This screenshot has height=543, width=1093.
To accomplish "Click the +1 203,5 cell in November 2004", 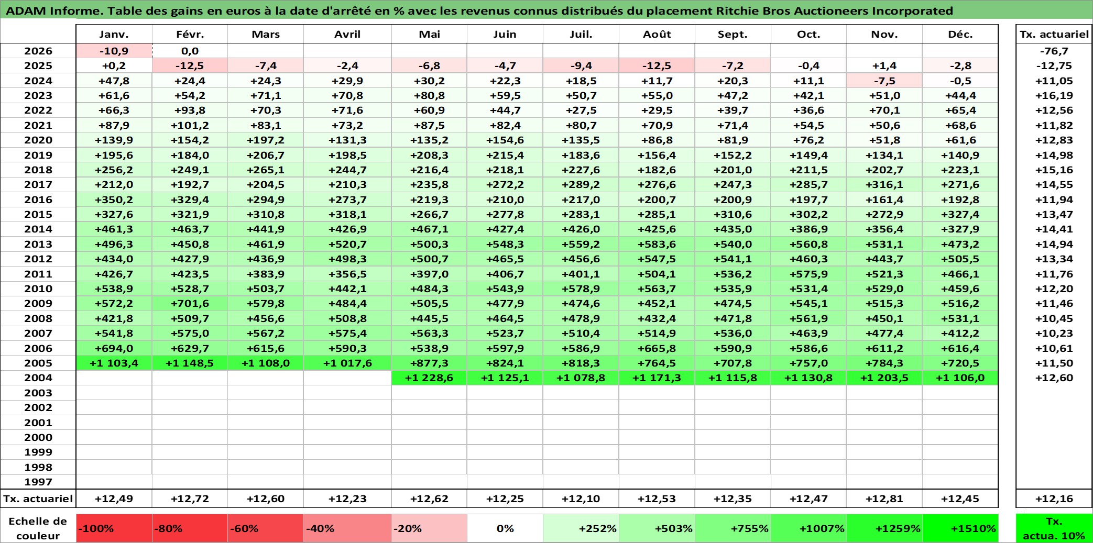I will coord(884,378).
